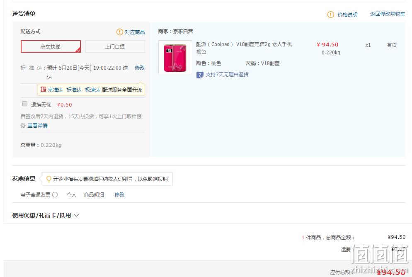Click the 尺码：V18翻盖 size text
Screen dimensions: 412x277
pos(263,63)
